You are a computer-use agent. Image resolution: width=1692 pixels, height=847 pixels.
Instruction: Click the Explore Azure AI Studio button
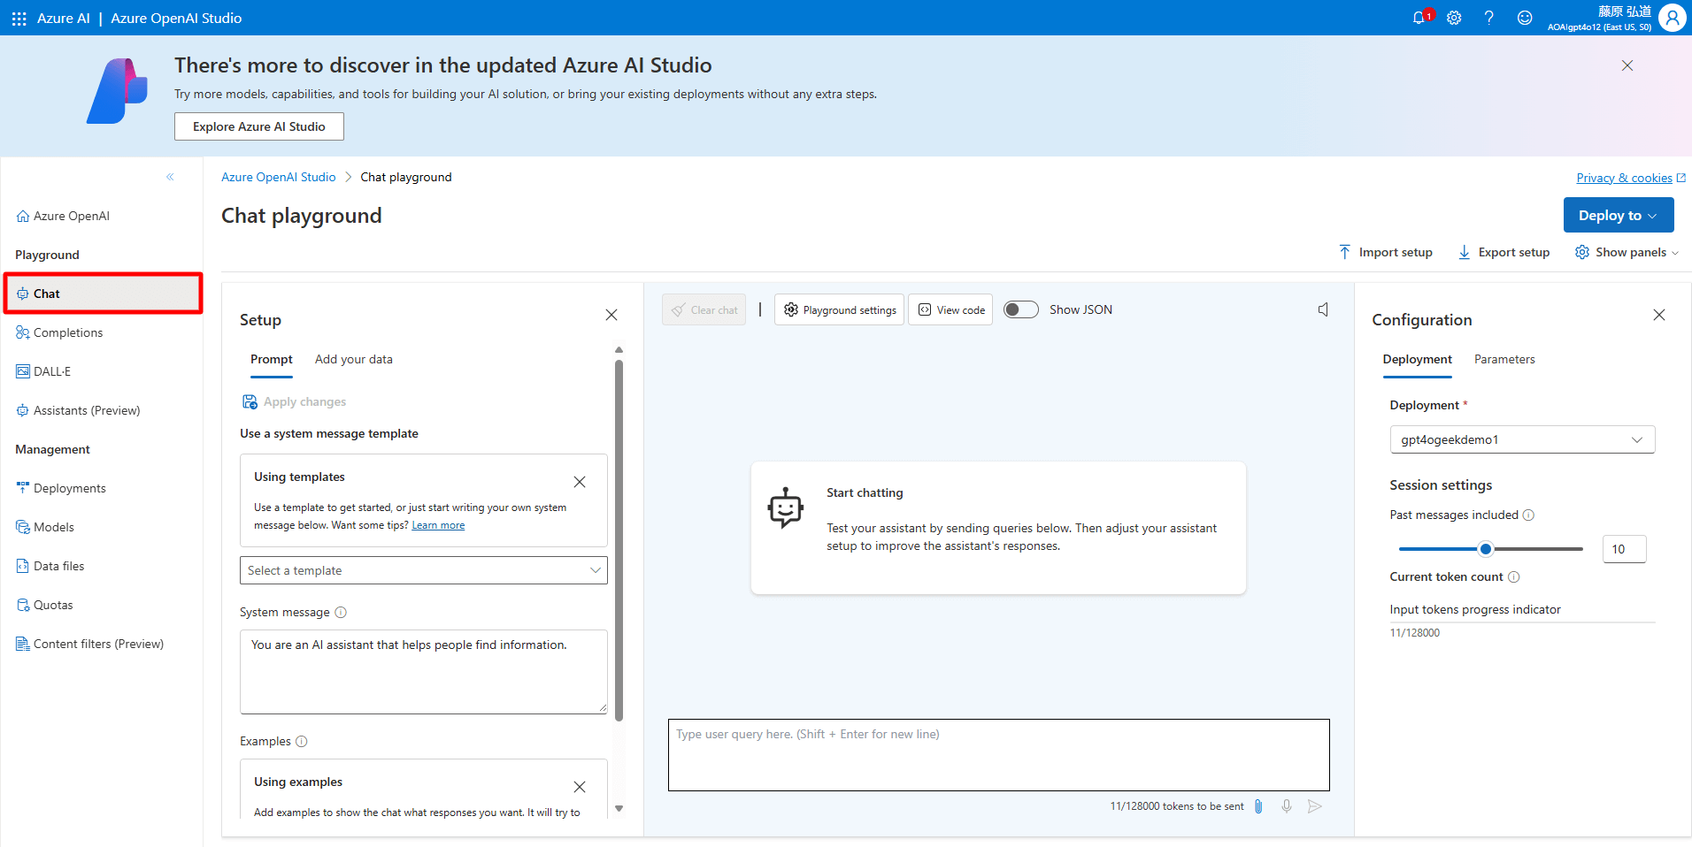pyautogui.click(x=258, y=126)
